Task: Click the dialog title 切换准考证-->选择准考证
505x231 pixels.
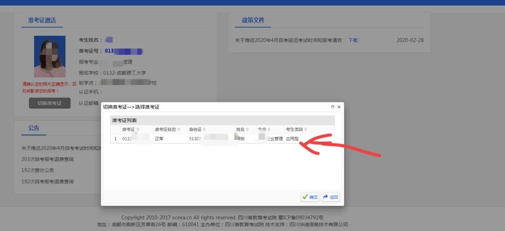Action: pos(131,107)
